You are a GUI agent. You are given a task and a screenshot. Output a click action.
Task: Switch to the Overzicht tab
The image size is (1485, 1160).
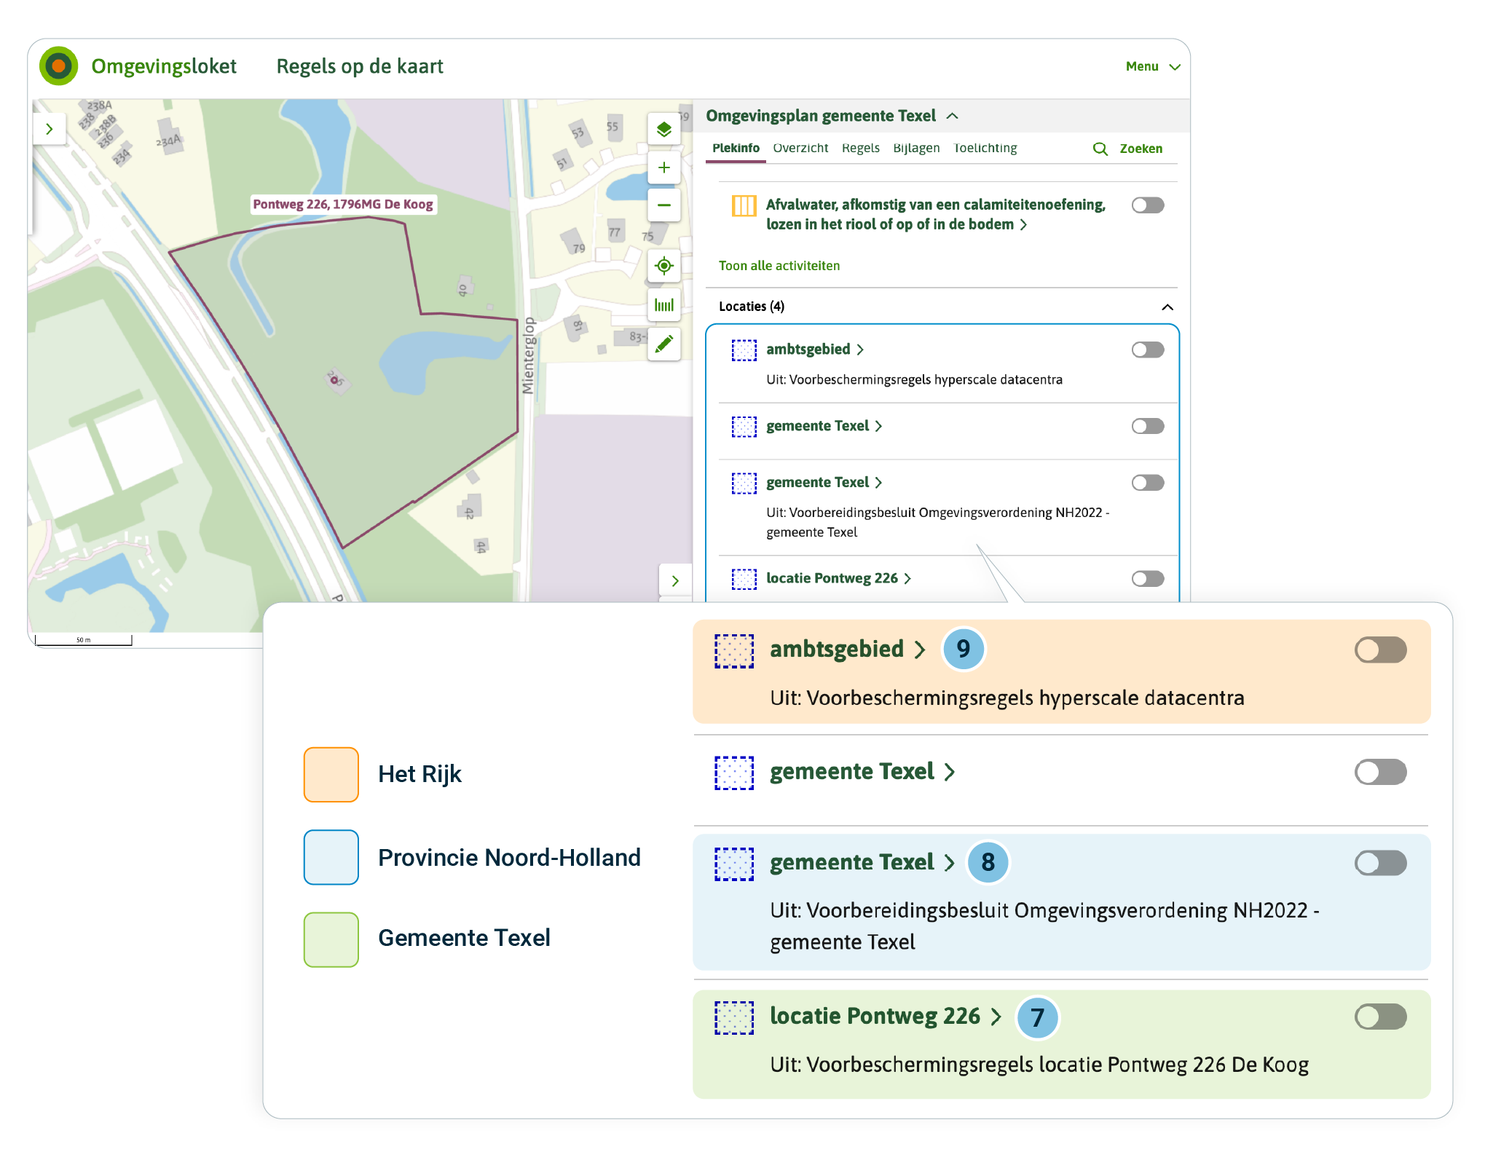tap(800, 148)
